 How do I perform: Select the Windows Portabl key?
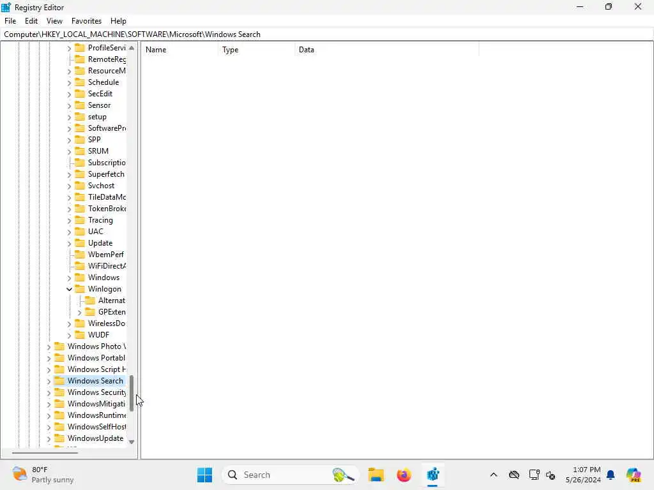[x=96, y=358]
